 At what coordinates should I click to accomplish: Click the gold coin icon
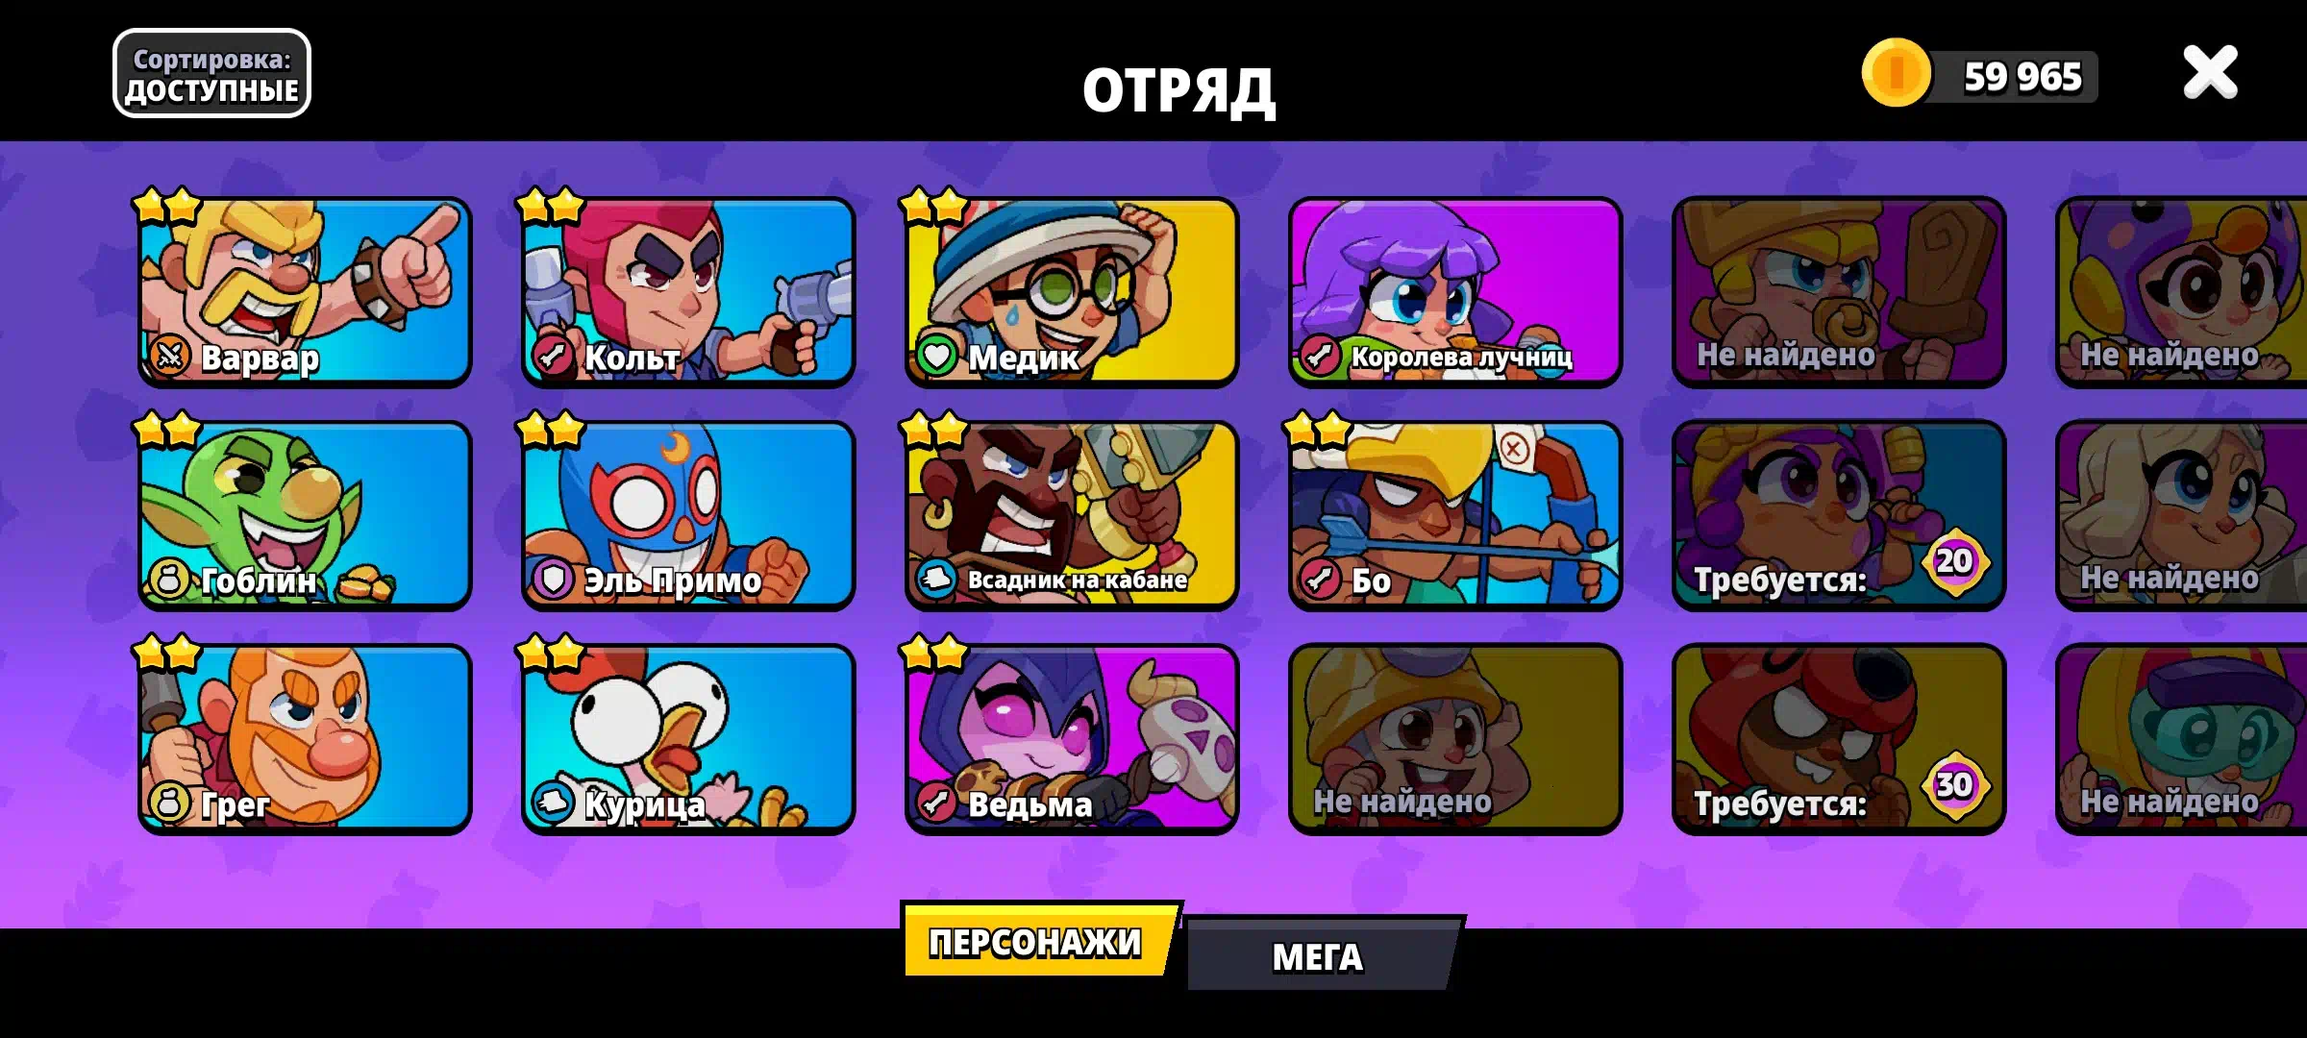(x=1896, y=73)
